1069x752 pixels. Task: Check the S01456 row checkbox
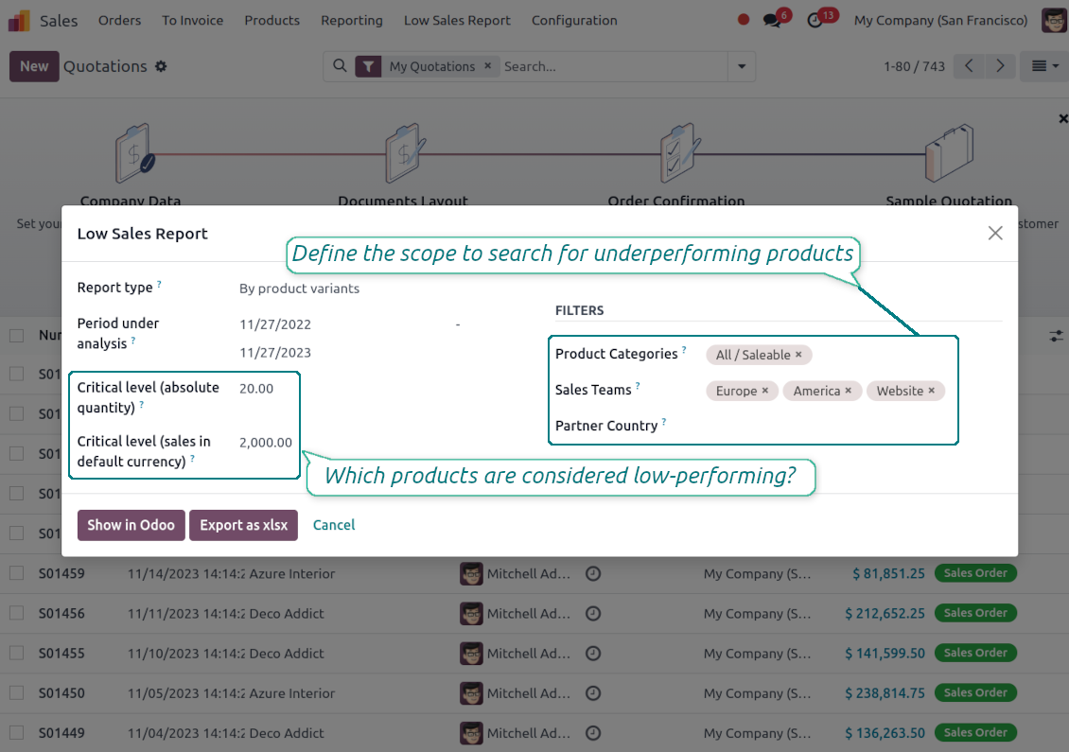(16, 613)
